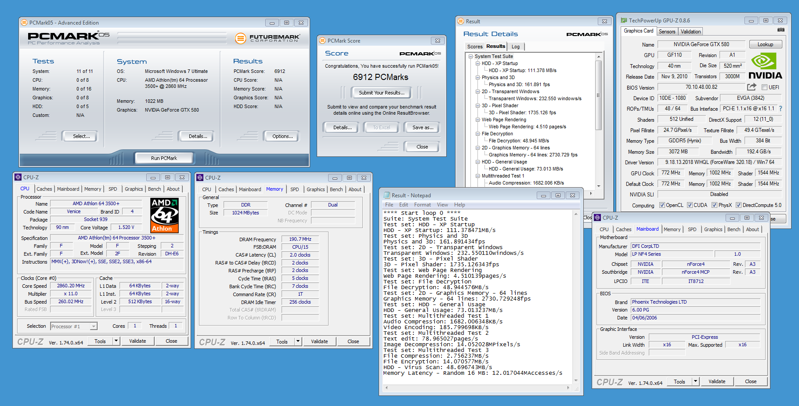The width and height of the screenshot is (799, 406).
Task: Click the title bar icon of the CPU-Z processor window
Action: pos(18,177)
